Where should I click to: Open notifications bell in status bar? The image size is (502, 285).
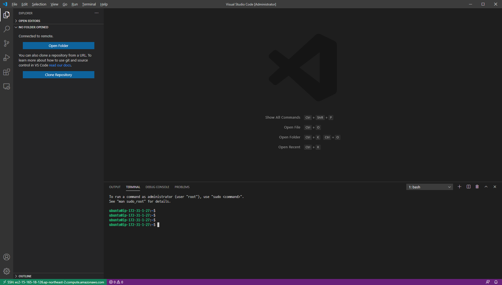(496, 282)
